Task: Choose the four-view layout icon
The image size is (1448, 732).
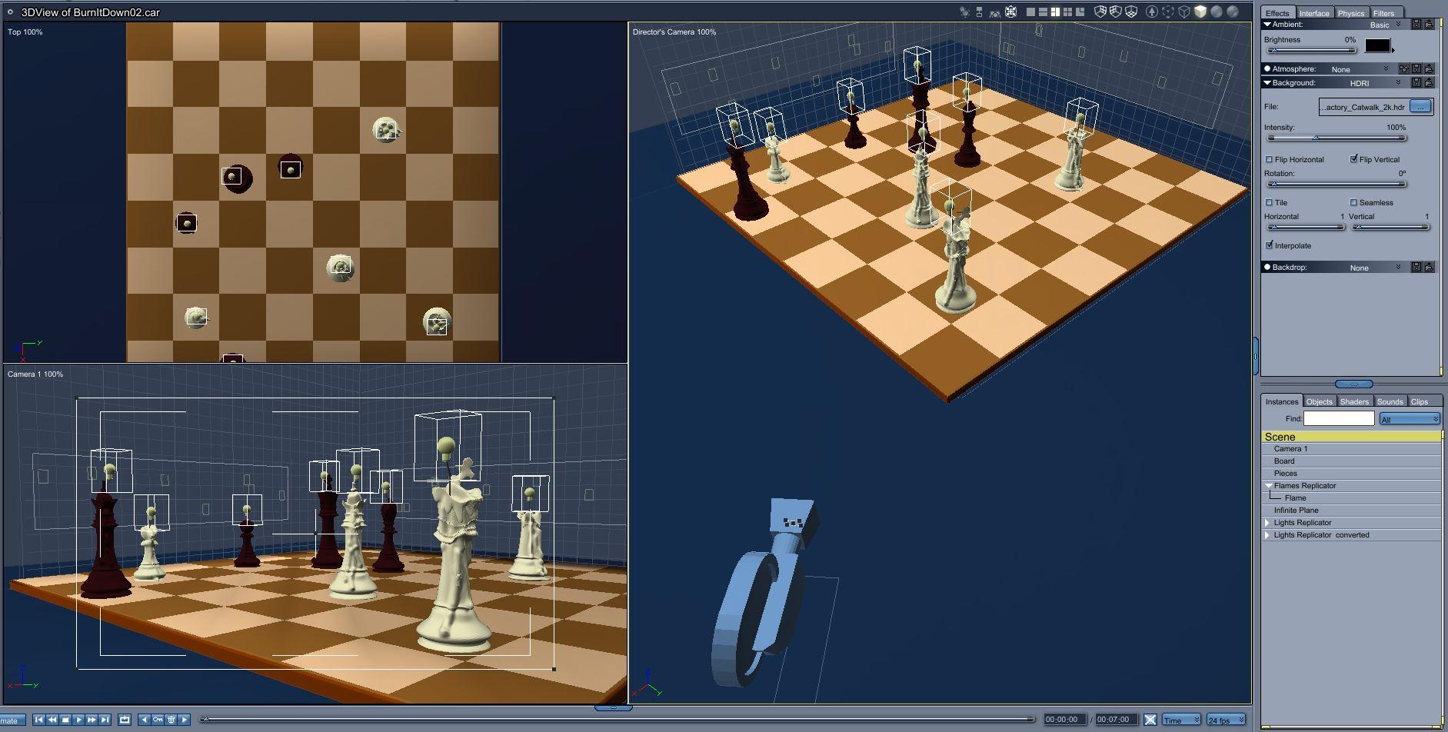Action: pyautogui.click(x=1067, y=12)
